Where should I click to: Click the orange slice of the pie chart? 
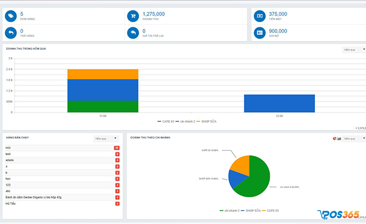pyautogui.click(x=242, y=165)
